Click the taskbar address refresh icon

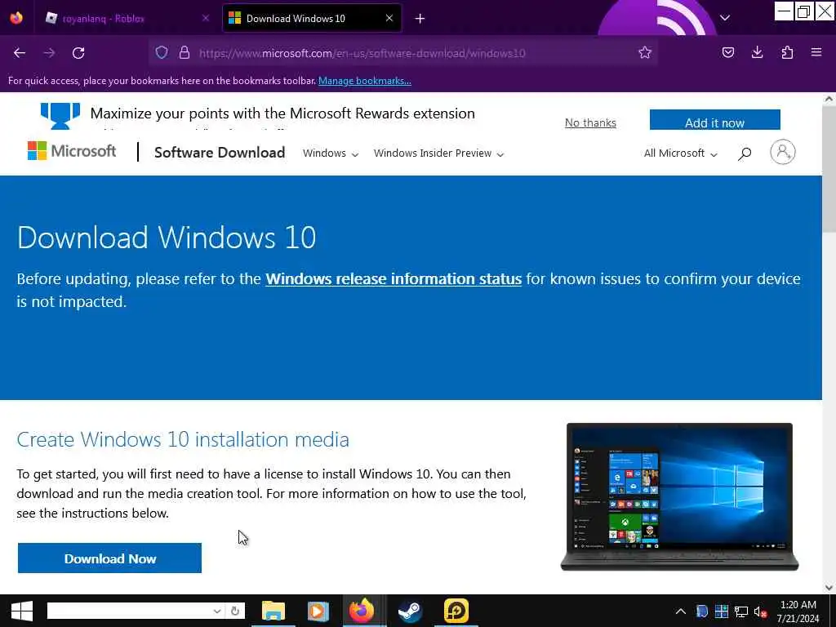[235, 611]
